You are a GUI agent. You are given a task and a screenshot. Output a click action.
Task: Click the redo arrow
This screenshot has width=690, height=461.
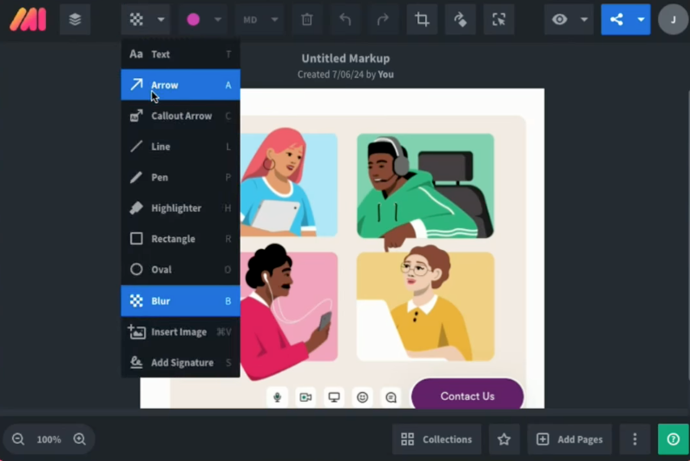point(383,19)
